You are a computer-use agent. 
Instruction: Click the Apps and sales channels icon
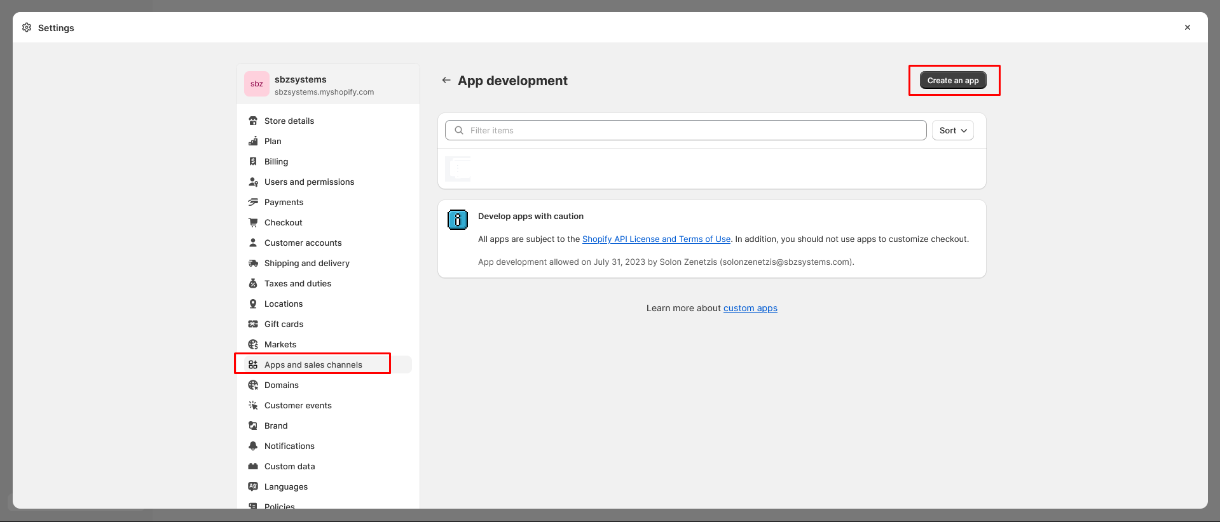[253, 365]
